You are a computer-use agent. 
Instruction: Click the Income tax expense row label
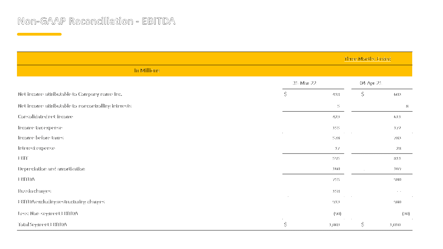(40, 128)
